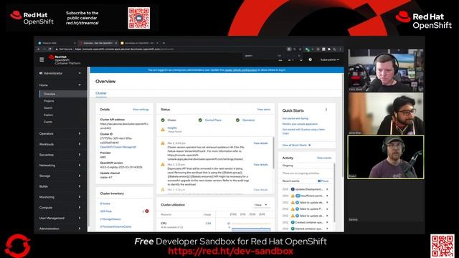Open the Cluster utilization time range dropdown
The image size is (459, 258).
[260, 205]
